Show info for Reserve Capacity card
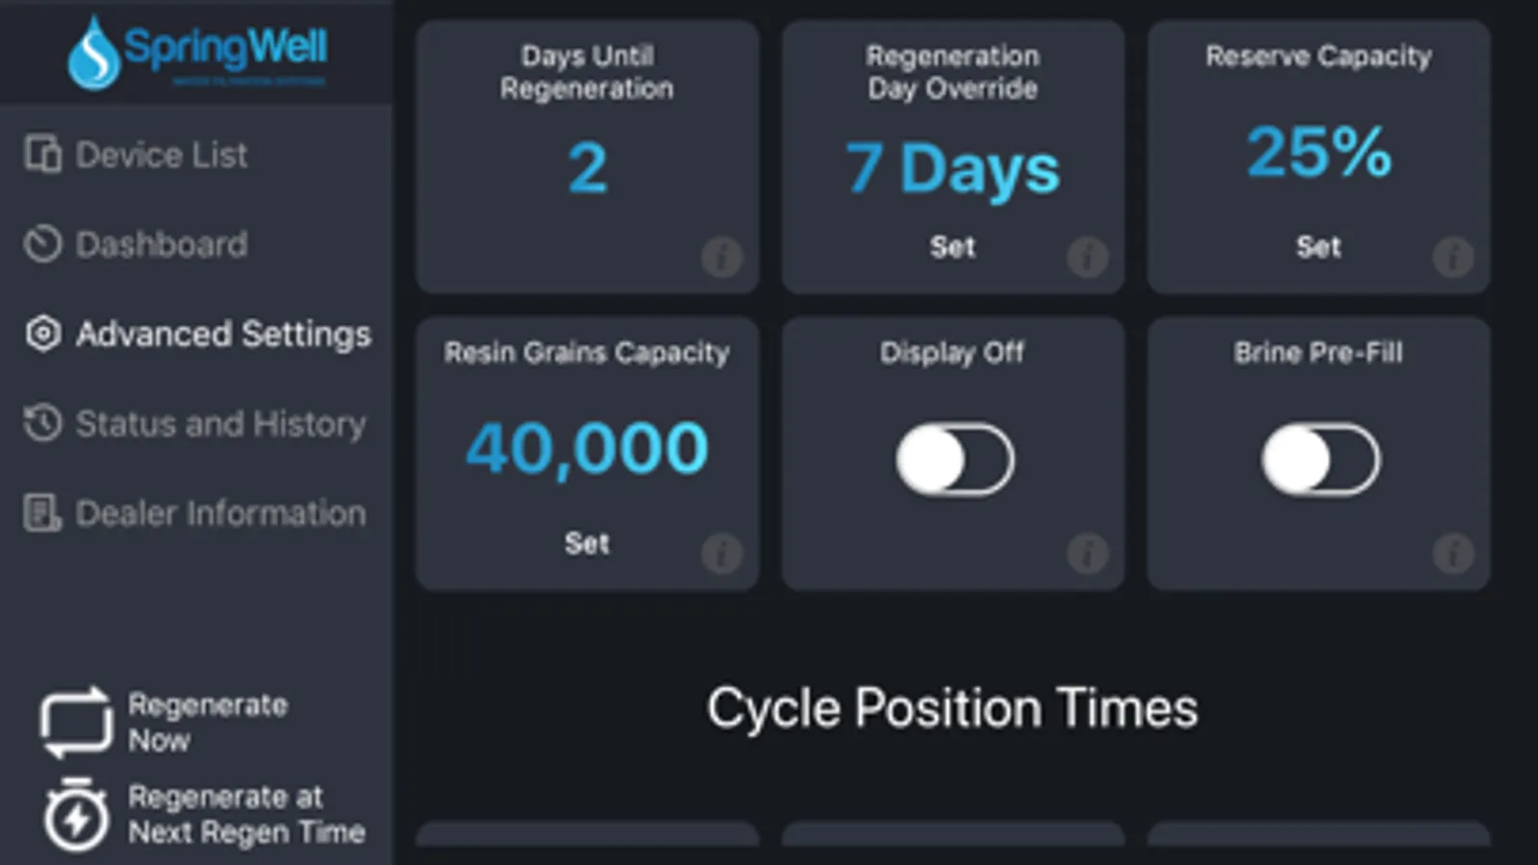 tap(1452, 257)
